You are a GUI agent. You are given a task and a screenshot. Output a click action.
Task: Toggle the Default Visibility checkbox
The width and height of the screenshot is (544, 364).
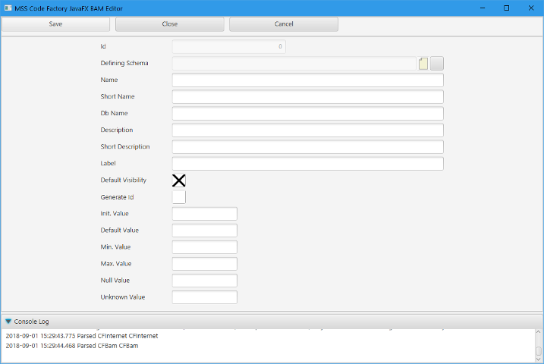pos(179,180)
